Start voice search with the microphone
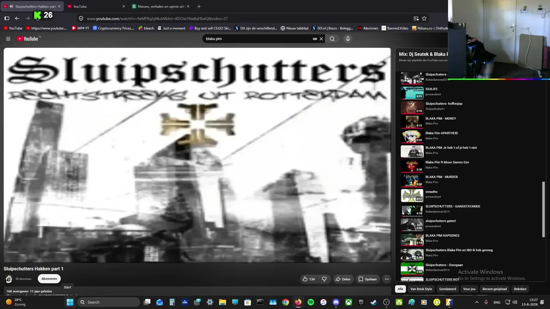 pyautogui.click(x=348, y=39)
